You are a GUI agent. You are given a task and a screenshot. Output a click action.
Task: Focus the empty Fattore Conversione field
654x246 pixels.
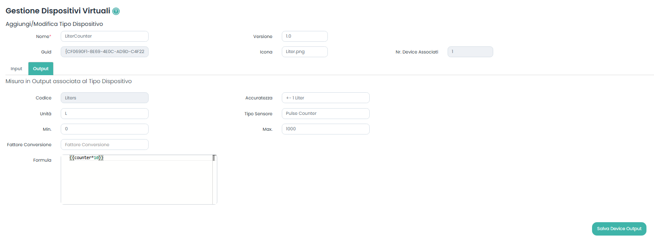104,145
